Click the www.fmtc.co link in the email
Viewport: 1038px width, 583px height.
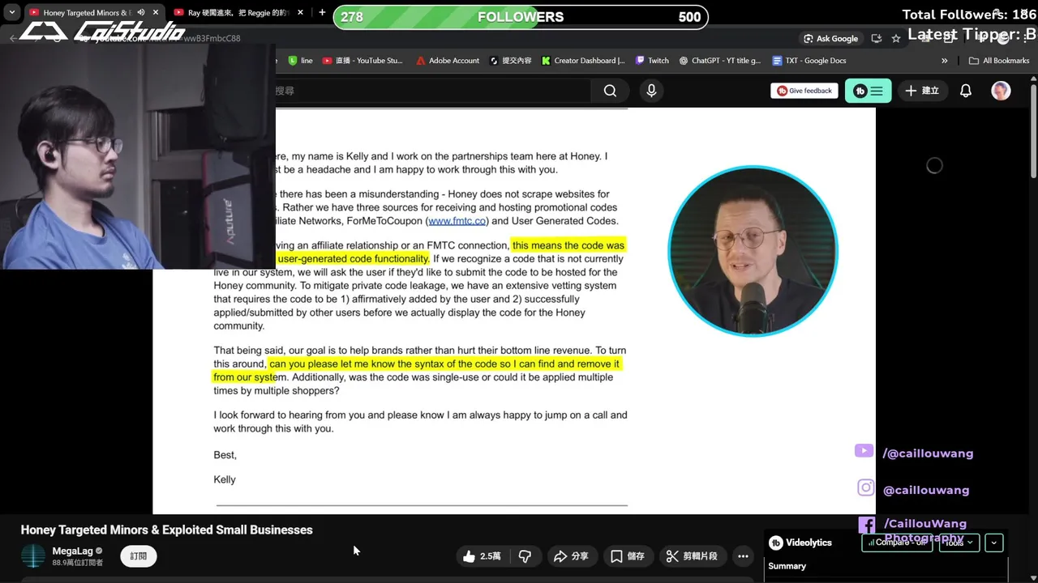click(457, 220)
